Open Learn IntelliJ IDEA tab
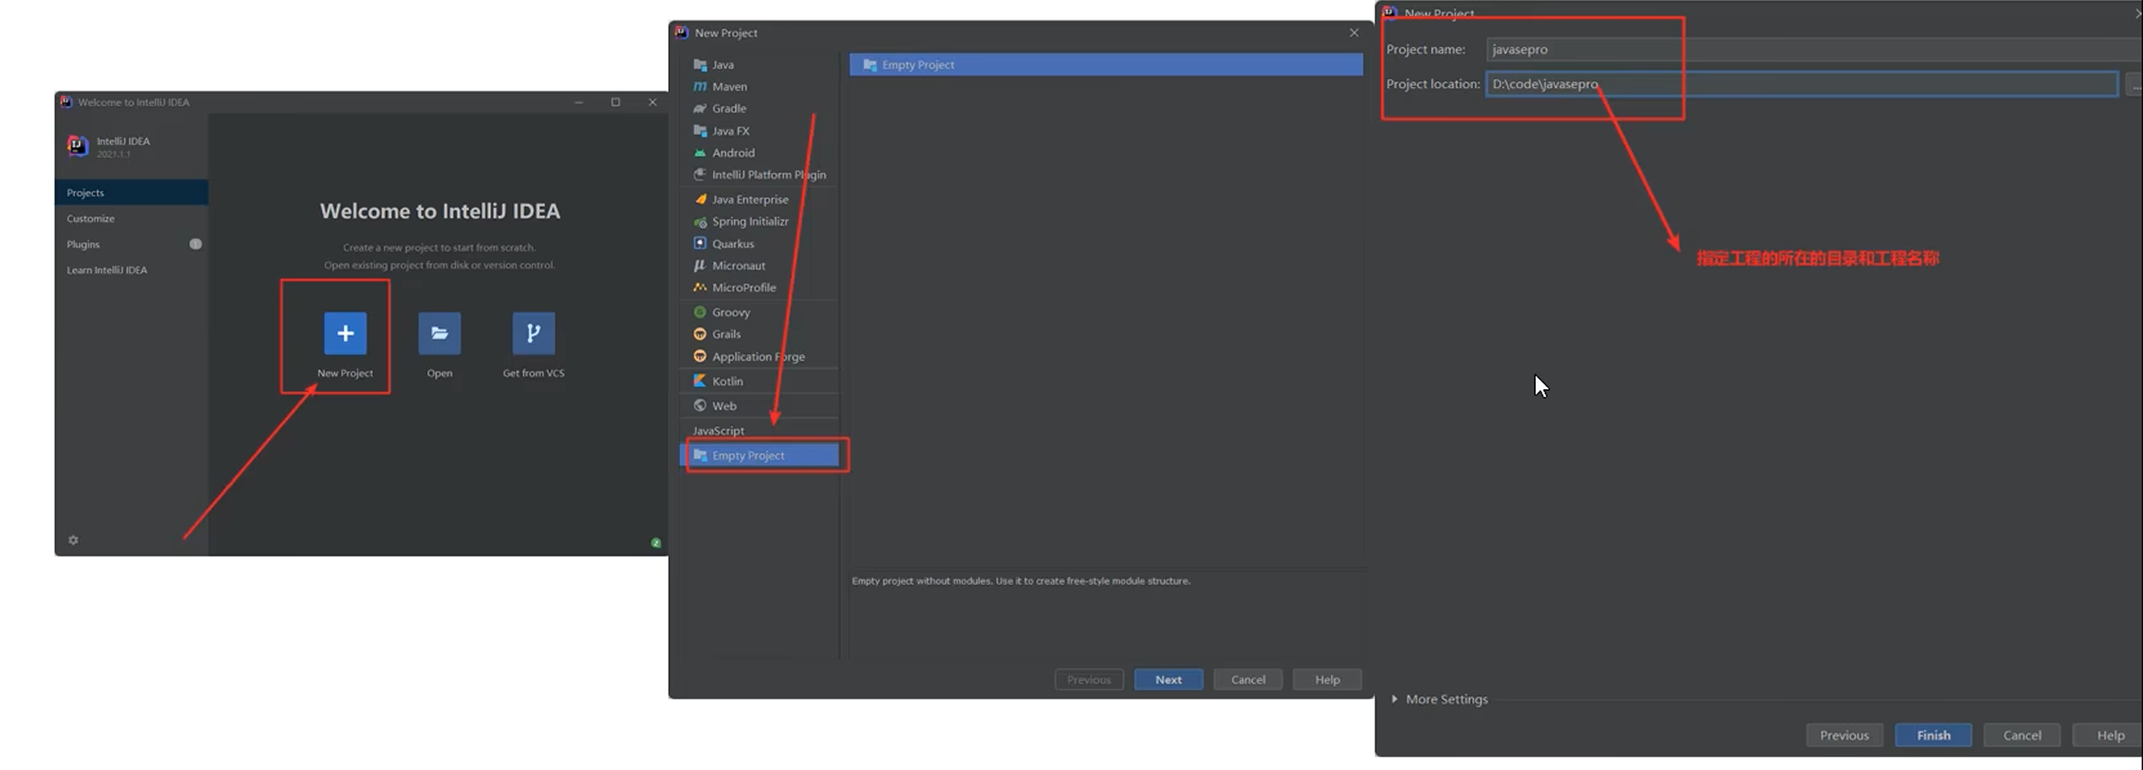 click(131, 270)
